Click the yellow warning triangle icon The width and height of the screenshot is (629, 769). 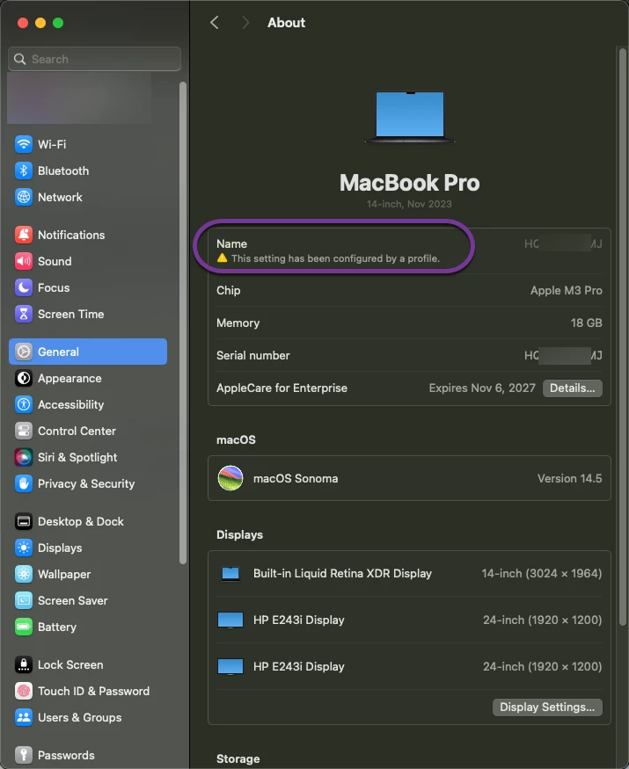pos(222,258)
